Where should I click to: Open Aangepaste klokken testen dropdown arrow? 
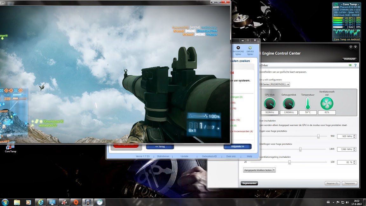(274, 170)
